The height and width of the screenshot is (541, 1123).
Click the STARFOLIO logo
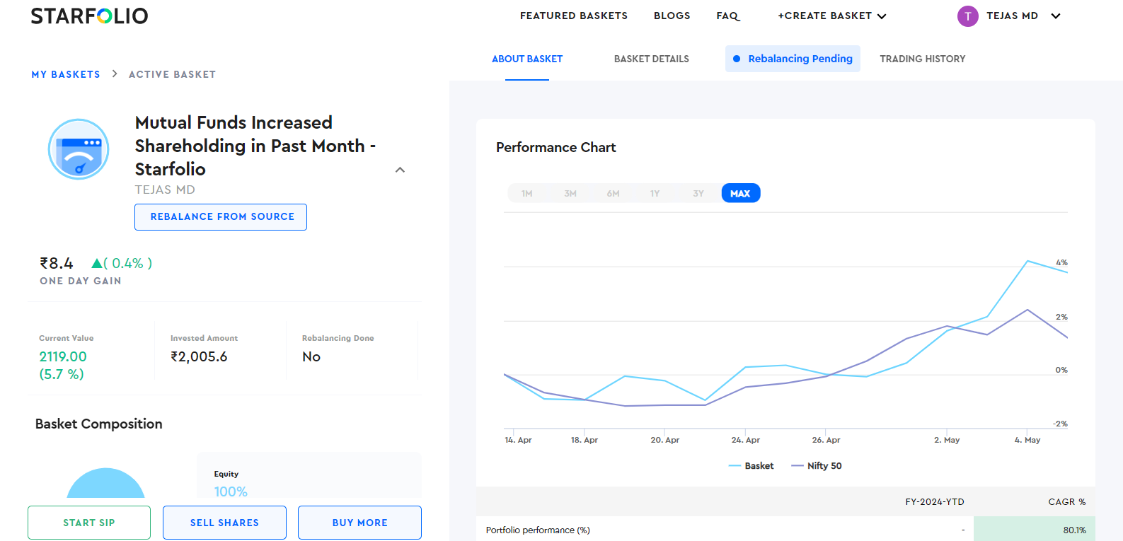point(89,16)
